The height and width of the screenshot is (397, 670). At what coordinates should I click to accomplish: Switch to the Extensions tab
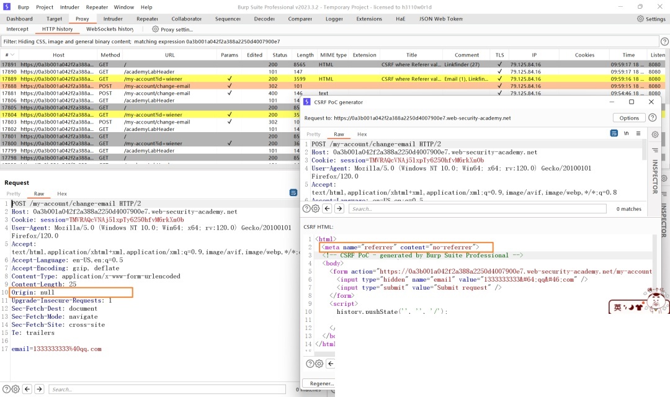click(x=369, y=19)
